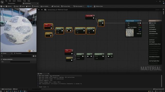Collapse the TexCoord node with its chevron

pos(94,16)
